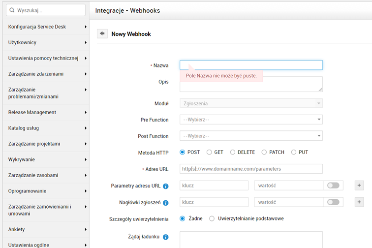Click the back arrow beside Nowy Webhook

point(102,33)
